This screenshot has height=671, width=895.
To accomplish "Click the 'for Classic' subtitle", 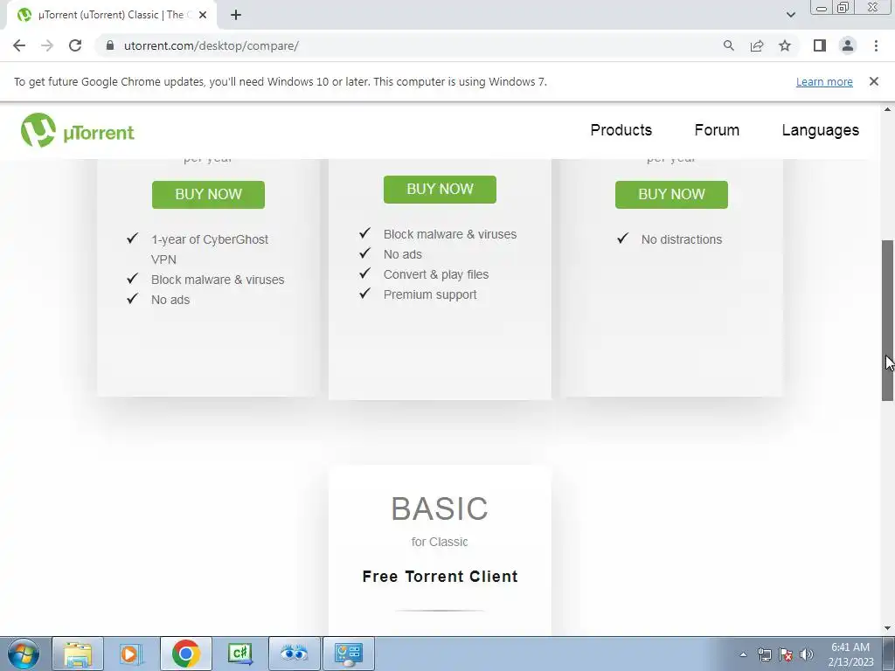I will pyautogui.click(x=440, y=542).
